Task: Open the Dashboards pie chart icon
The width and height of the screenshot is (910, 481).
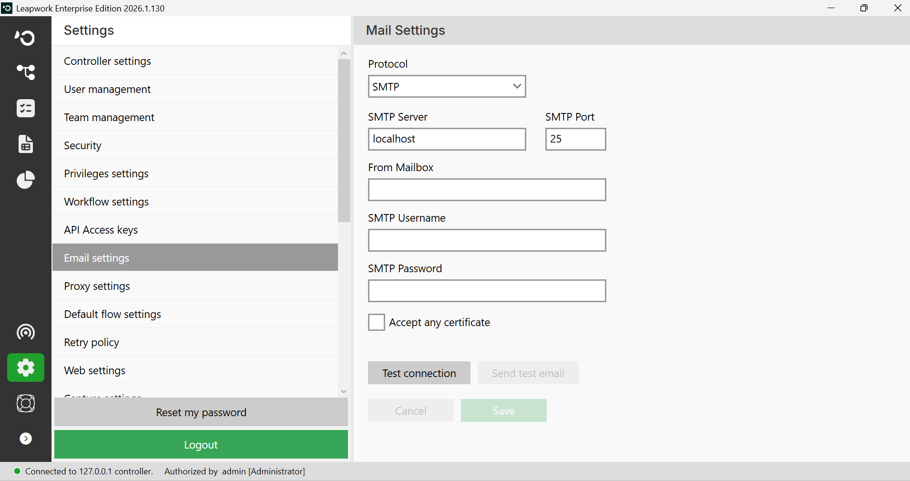Action: pos(25,180)
